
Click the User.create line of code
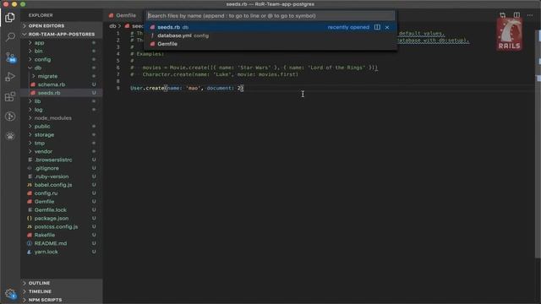pos(187,88)
